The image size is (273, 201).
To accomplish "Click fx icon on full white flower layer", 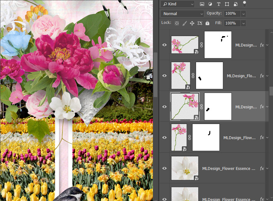I will [262, 168].
